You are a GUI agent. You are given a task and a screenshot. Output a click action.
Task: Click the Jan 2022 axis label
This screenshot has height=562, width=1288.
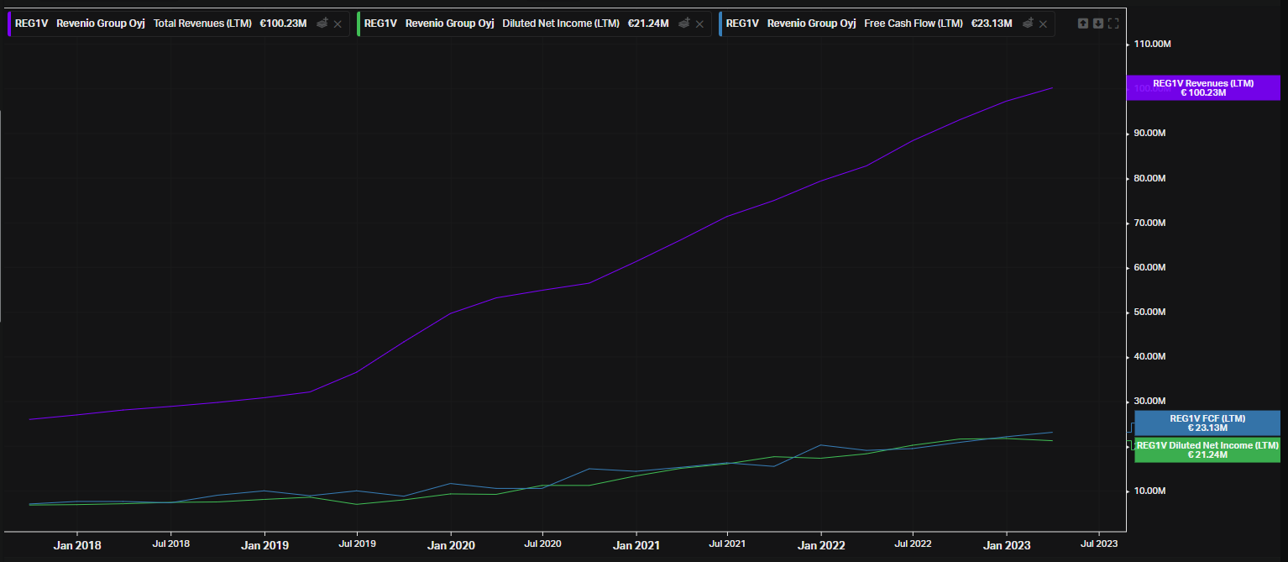click(x=821, y=545)
